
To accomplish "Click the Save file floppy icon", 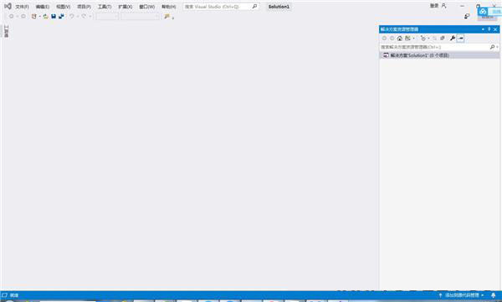I will coord(54,17).
